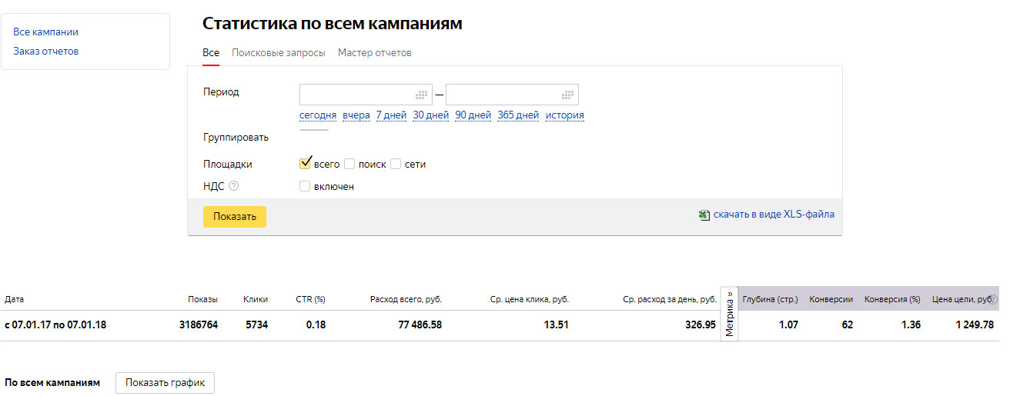Viewport: 1010px width, 396px height.
Task: Click the «Ср. цена клика, руб.» header
Action: [x=529, y=299]
